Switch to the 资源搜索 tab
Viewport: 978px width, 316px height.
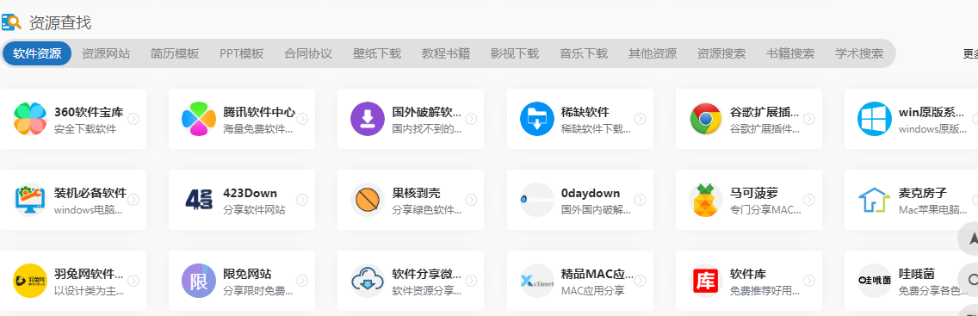pyautogui.click(x=721, y=53)
